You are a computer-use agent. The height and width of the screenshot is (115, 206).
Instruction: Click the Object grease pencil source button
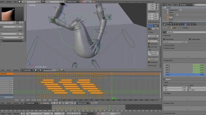pos(156,26)
